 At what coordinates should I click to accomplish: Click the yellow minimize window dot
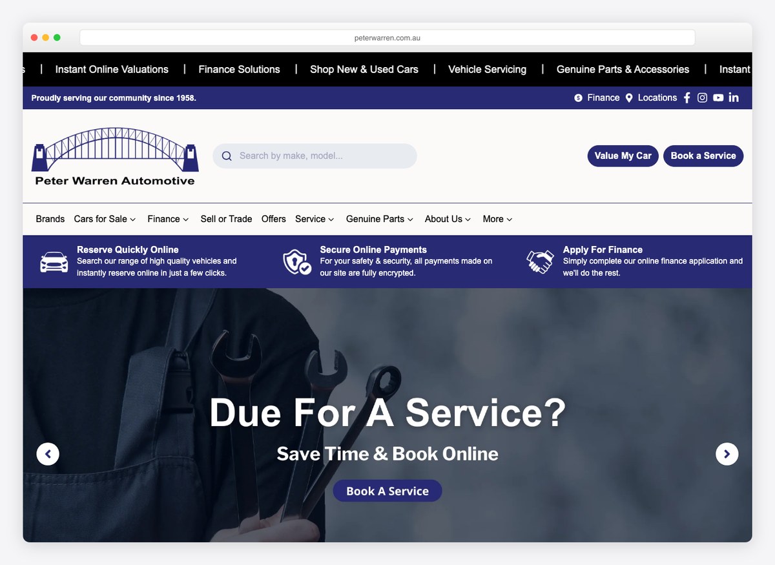(45, 37)
